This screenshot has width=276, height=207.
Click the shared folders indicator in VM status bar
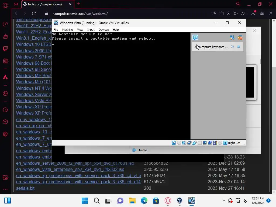pyautogui.click(x=200, y=143)
